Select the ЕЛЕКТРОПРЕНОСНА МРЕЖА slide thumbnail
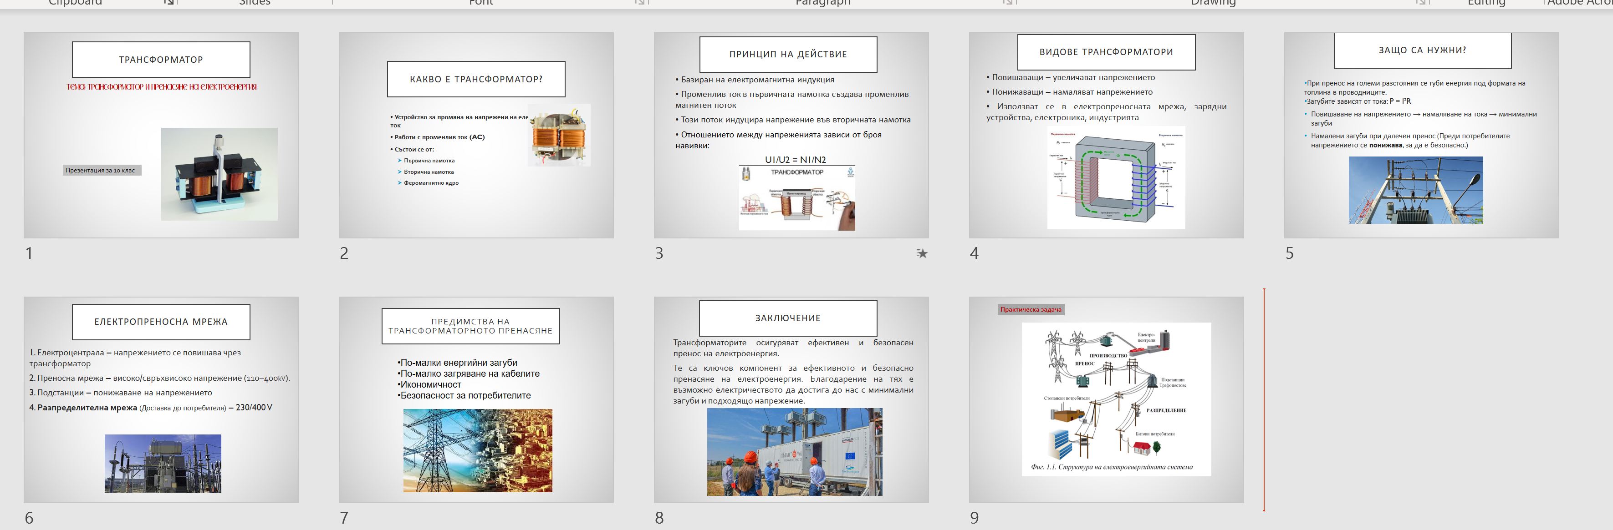The height and width of the screenshot is (530, 1613). [161, 399]
